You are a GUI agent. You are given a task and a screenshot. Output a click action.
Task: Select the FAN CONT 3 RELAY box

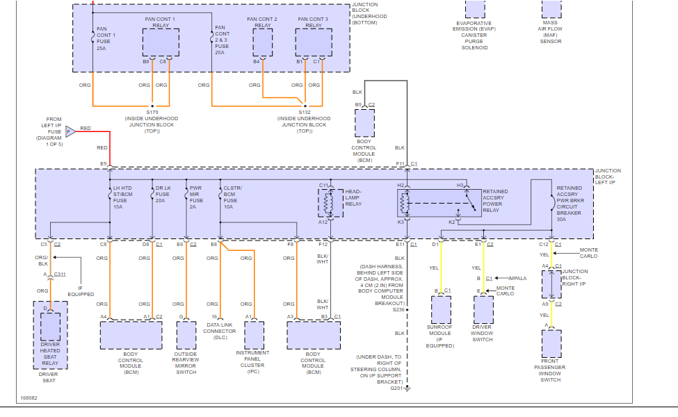pyautogui.click(x=314, y=42)
